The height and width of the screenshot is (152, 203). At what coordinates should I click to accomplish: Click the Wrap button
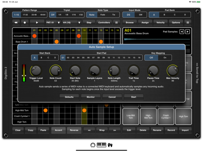coord(102,130)
